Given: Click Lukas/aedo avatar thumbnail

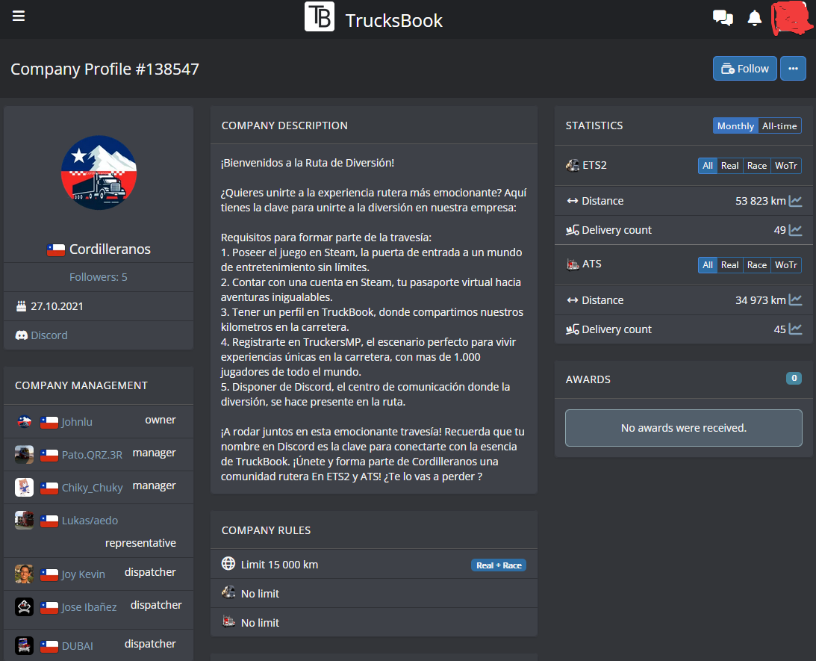Looking at the screenshot, I should (x=24, y=520).
